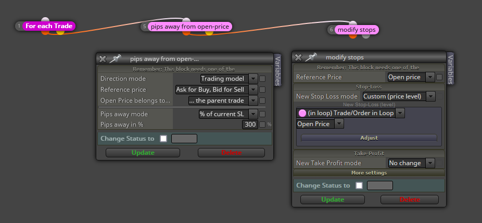Screen dimensions: 482x223
Task: Click the yellow output connector of block 5
Action: tap(209, 33)
